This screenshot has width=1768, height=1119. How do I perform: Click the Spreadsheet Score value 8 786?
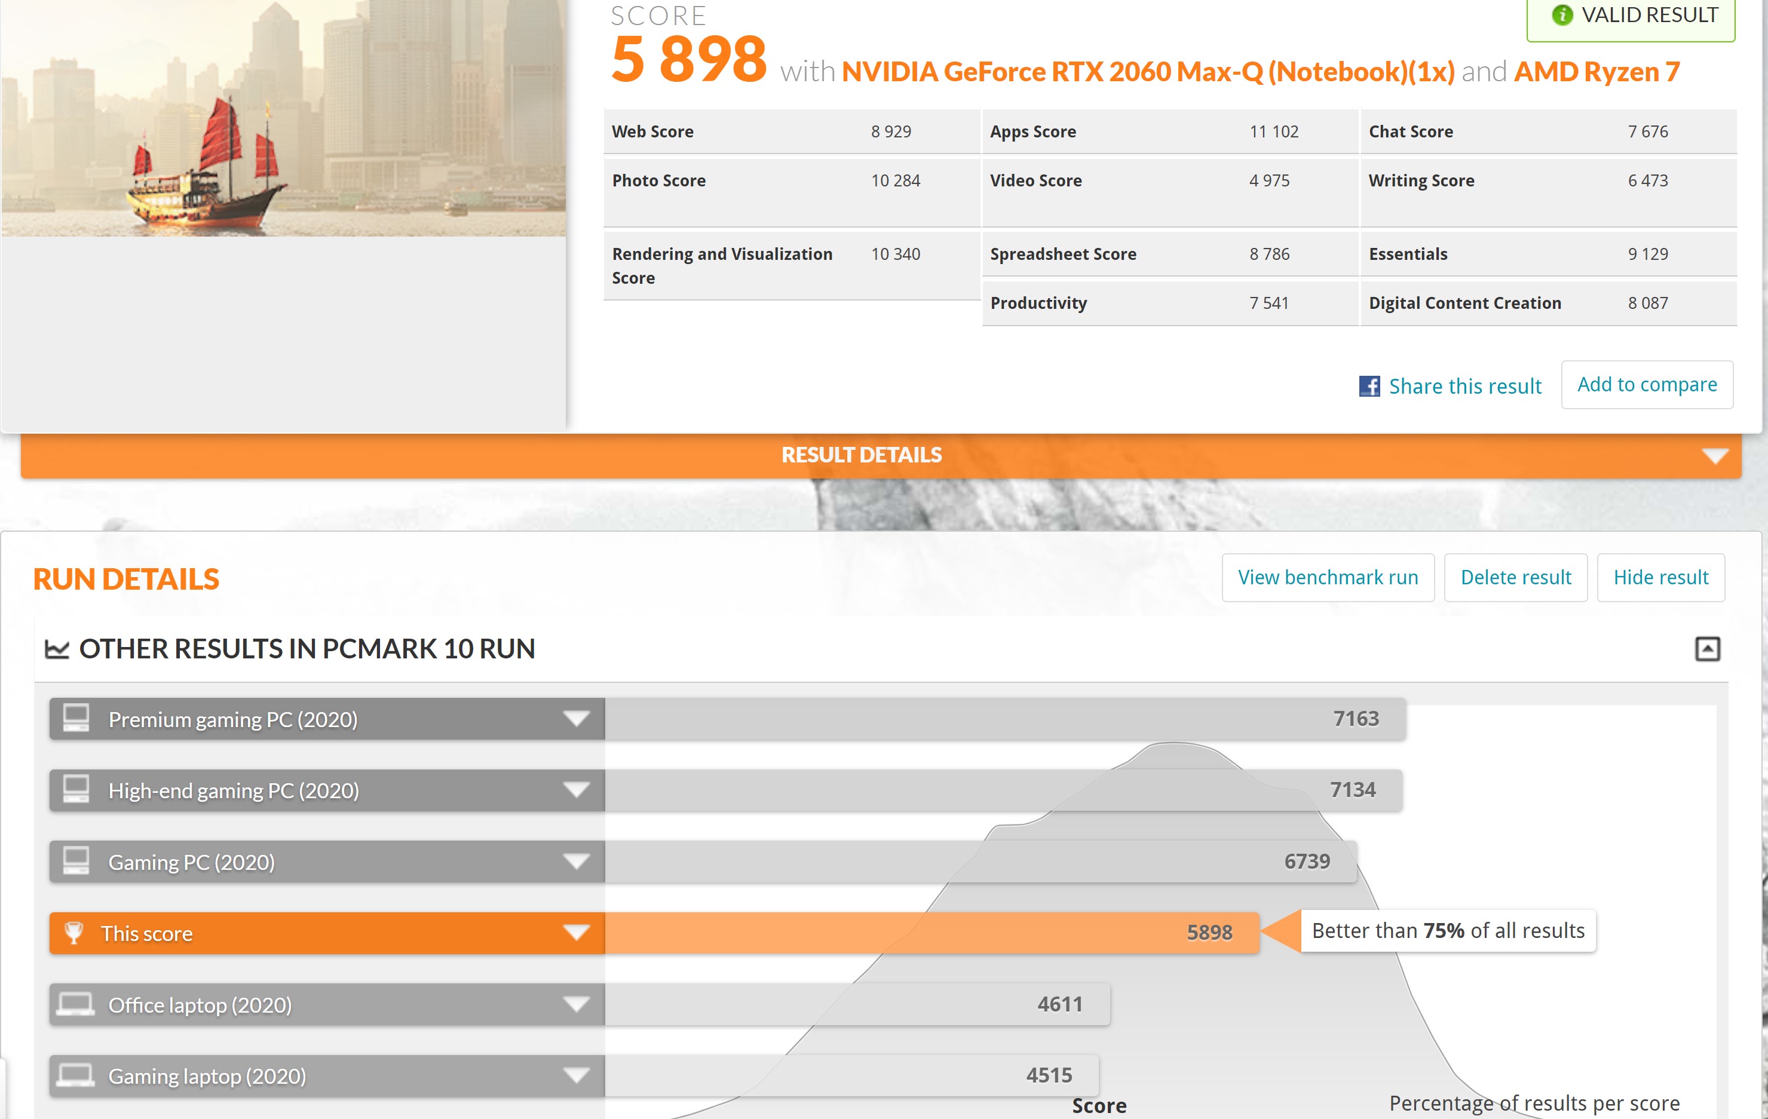[1268, 254]
